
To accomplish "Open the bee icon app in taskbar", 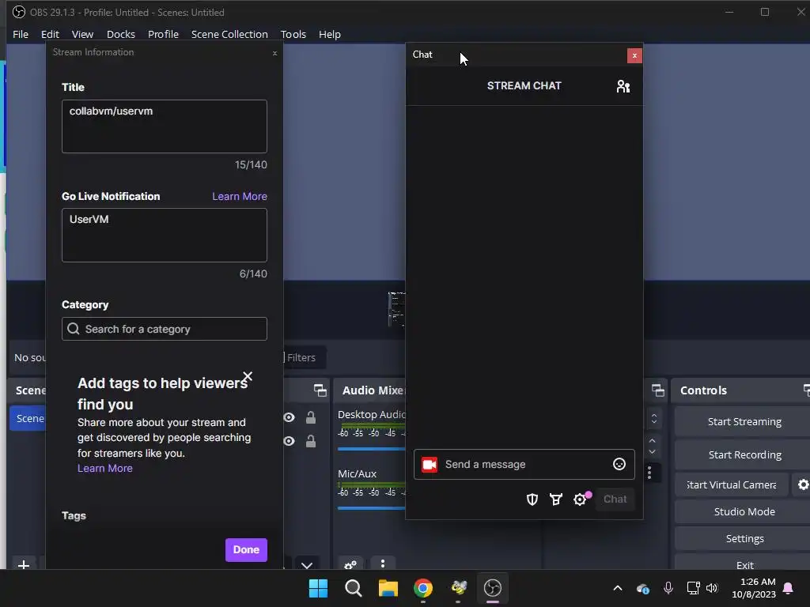I will pyautogui.click(x=458, y=588).
